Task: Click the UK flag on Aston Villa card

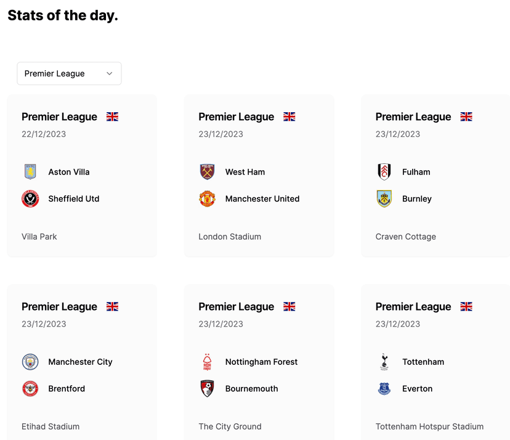Action: point(113,116)
